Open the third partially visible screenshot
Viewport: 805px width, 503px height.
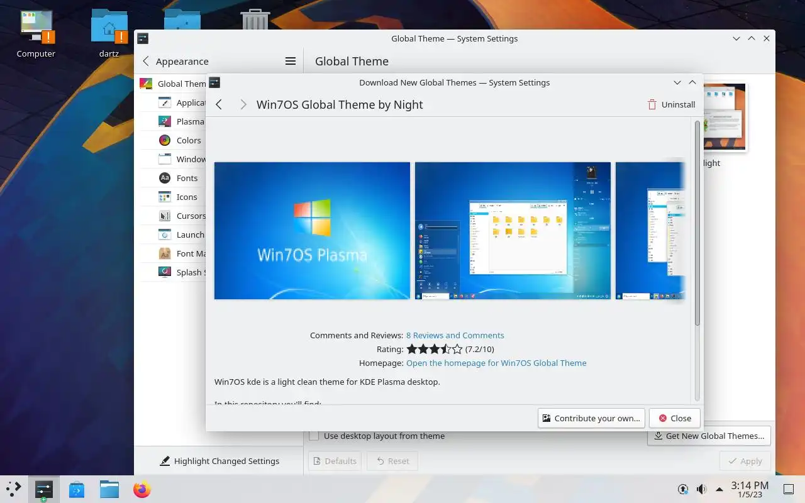[650, 231]
